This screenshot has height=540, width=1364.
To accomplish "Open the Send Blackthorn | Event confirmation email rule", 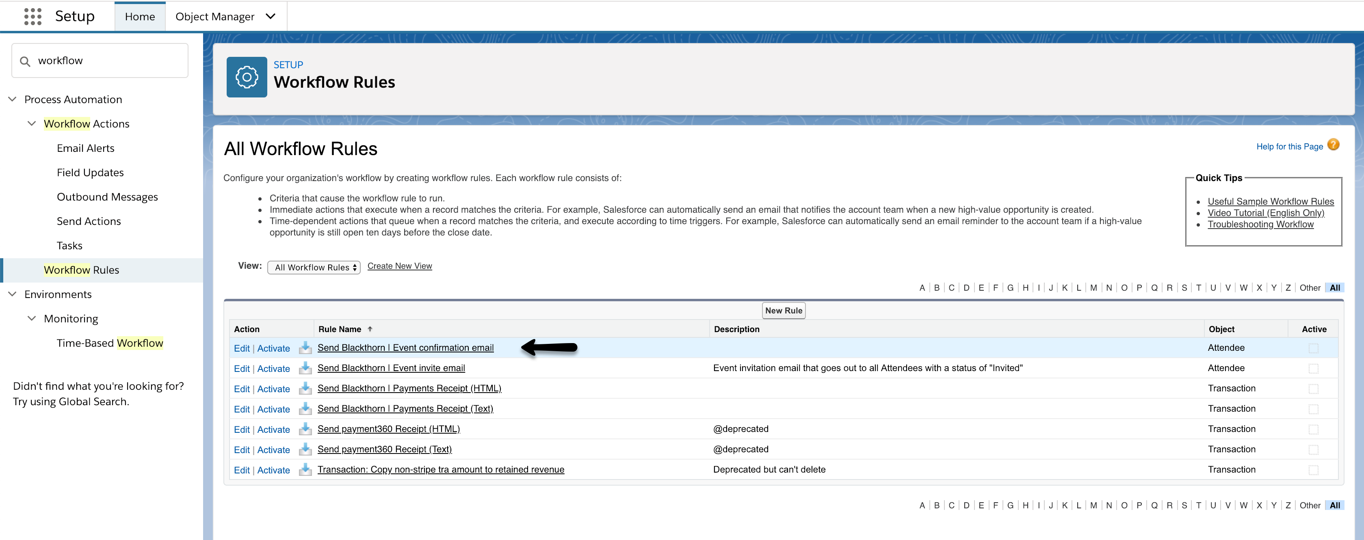I will (x=405, y=348).
